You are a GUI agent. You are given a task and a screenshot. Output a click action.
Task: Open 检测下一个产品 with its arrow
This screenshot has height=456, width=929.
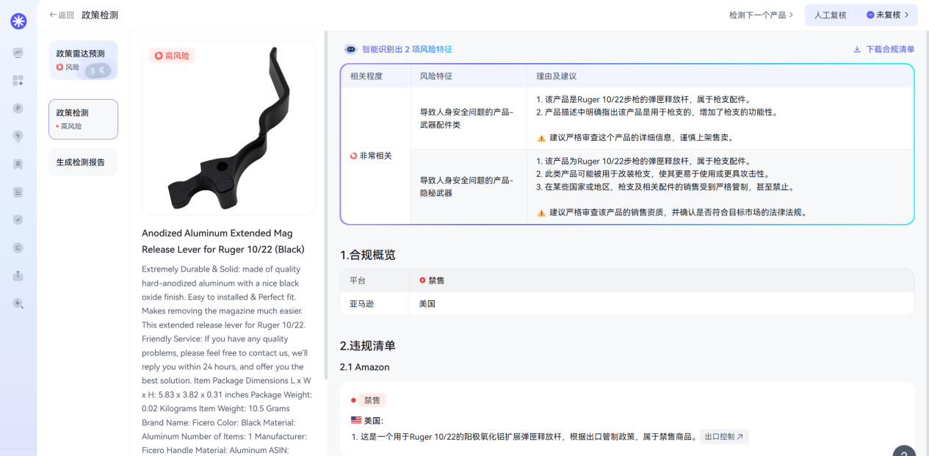click(760, 15)
